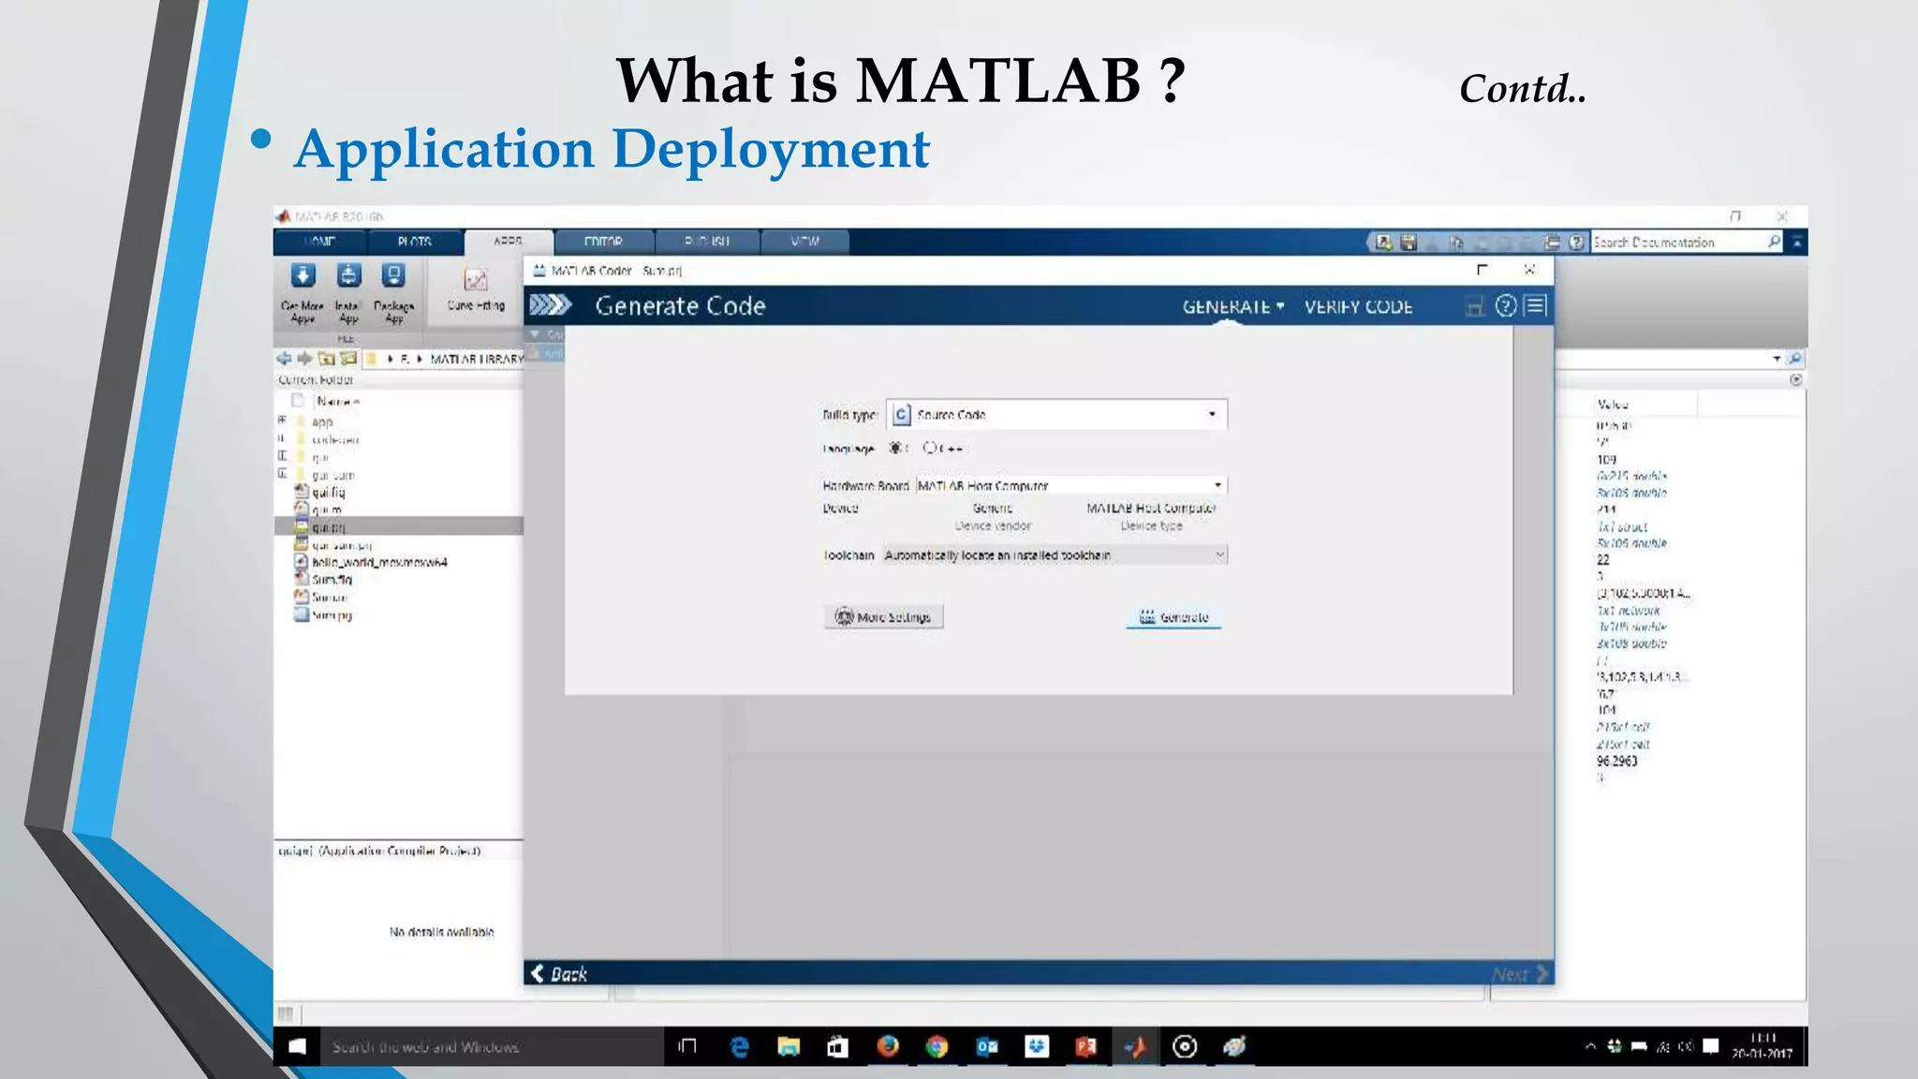Click the documentation search magnifier icon

(1774, 242)
